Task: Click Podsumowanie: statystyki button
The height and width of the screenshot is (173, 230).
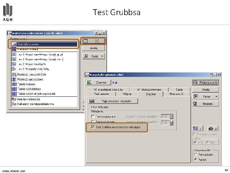Action: [113, 101]
